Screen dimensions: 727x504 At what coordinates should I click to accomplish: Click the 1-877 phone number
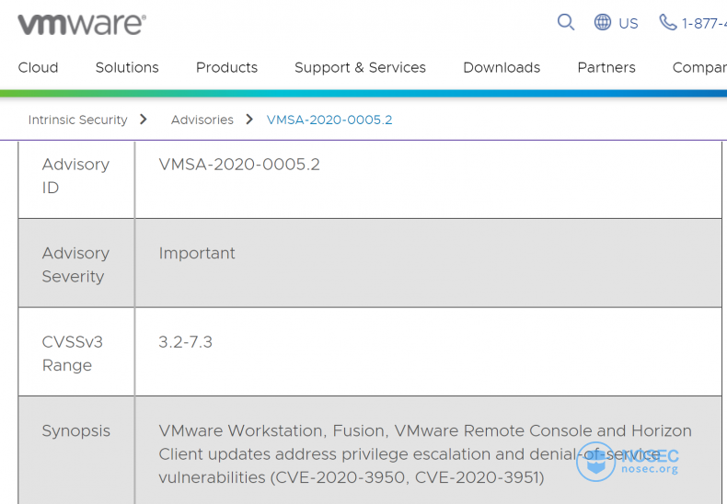pos(704,23)
